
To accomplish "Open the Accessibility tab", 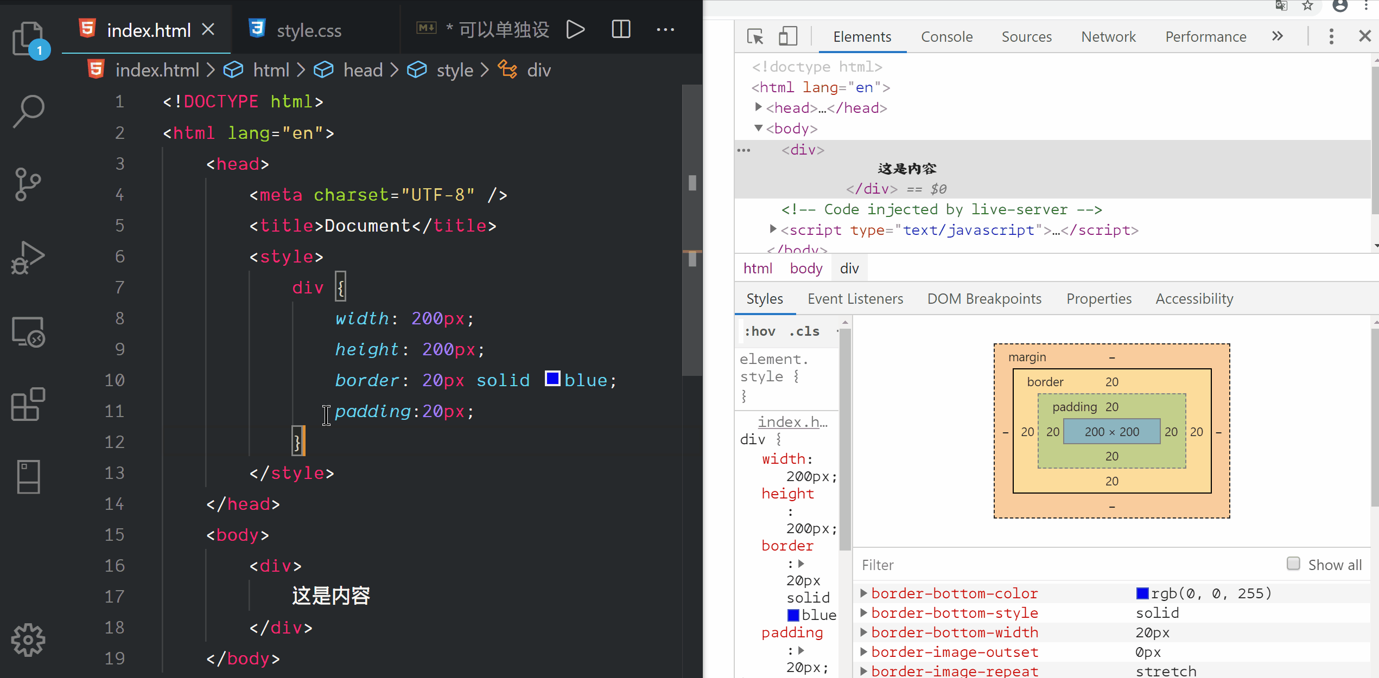I will 1194,299.
